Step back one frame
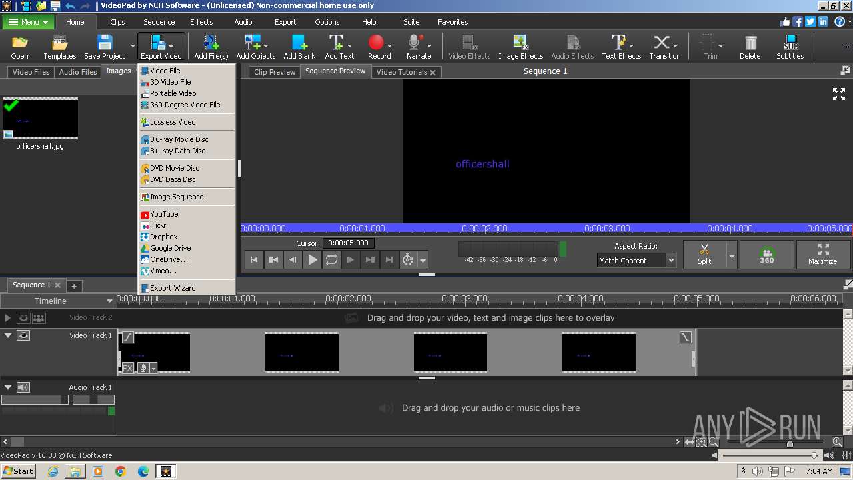Screen dimensions: 853x480 (x=293, y=260)
